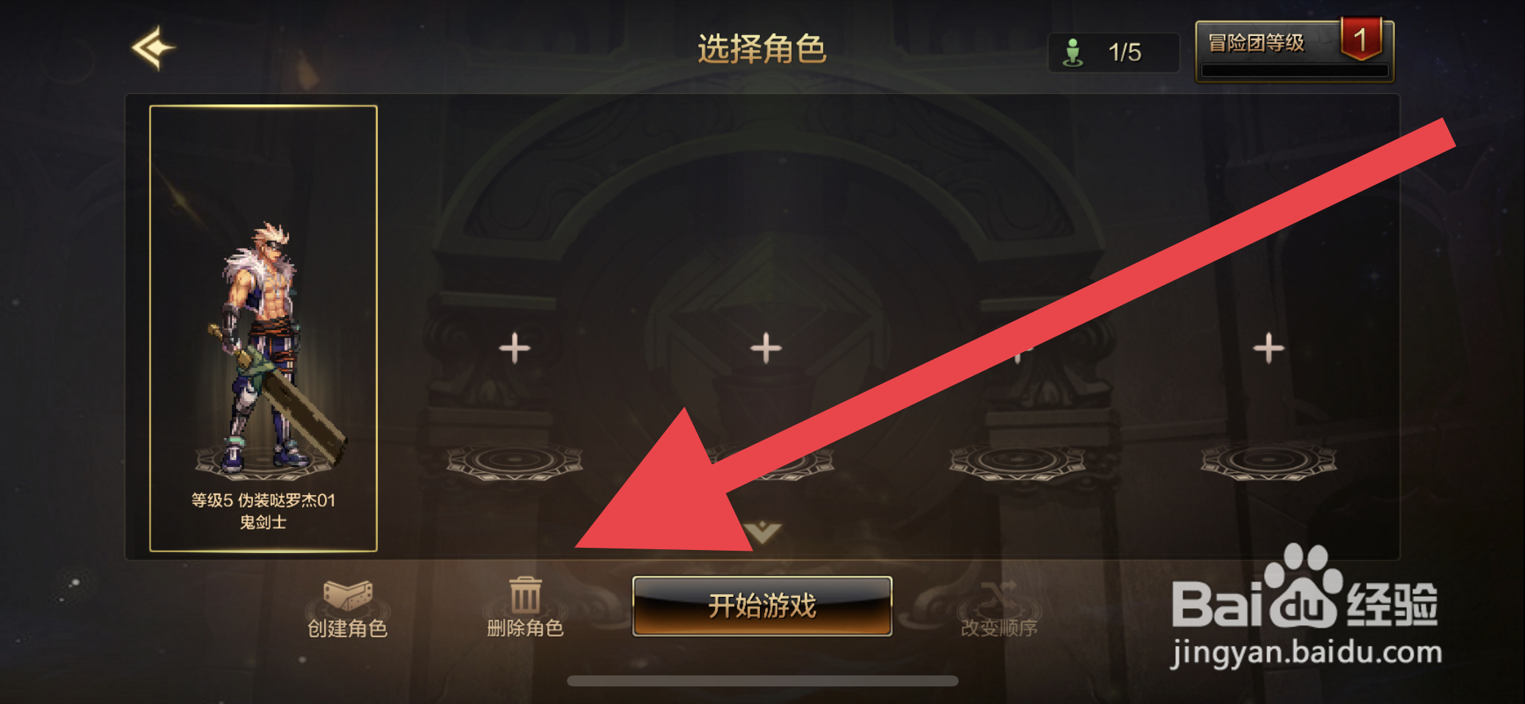Image resolution: width=1525 pixels, height=704 pixels.
Task: Click the green character count icon
Action: click(x=1072, y=52)
